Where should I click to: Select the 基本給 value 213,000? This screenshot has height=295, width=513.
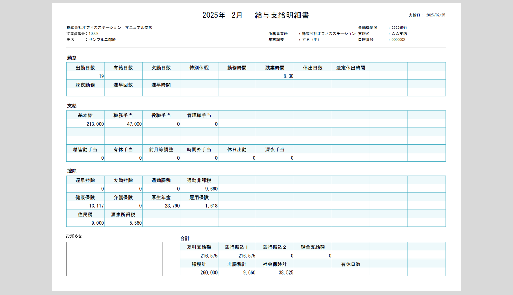tap(95, 124)
